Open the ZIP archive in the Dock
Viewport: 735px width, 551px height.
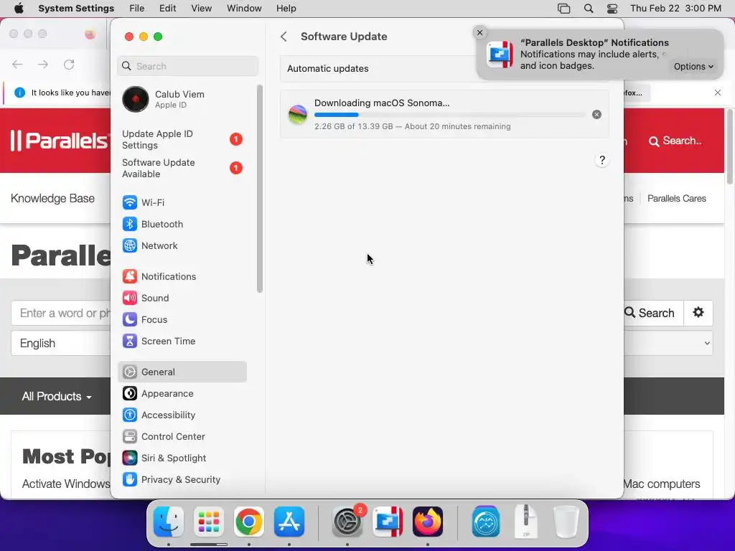(526, 522)
